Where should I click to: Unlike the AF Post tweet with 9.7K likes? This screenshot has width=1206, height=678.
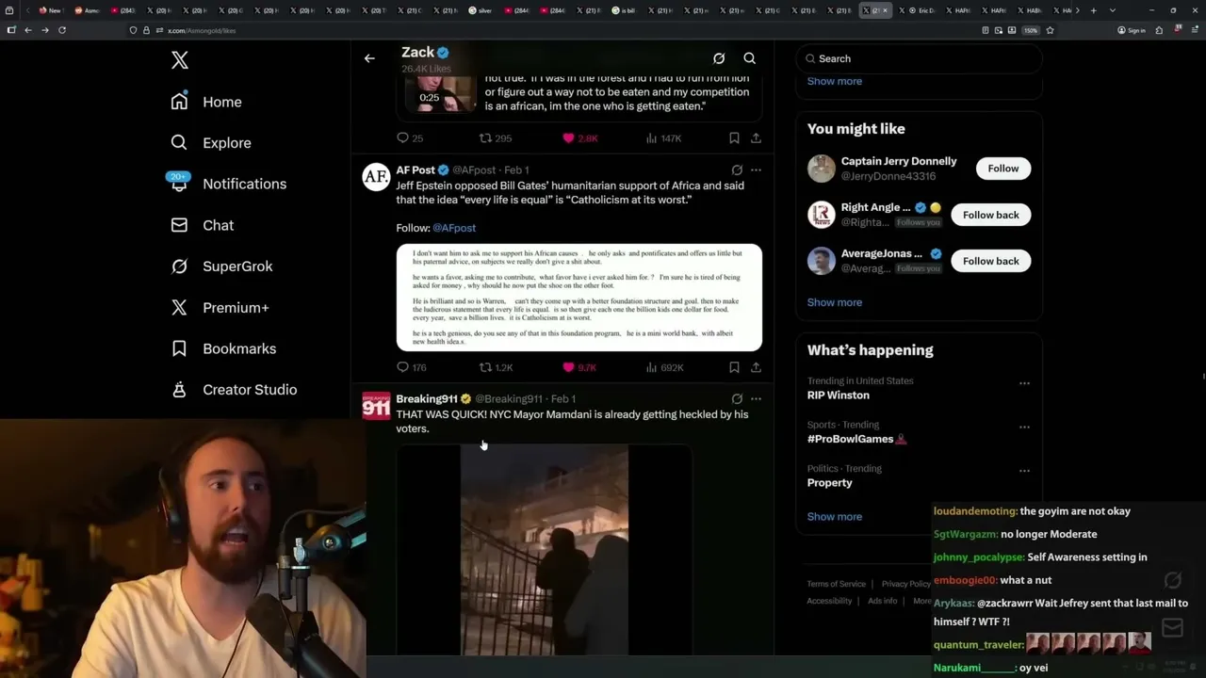[x=579, y=367]
